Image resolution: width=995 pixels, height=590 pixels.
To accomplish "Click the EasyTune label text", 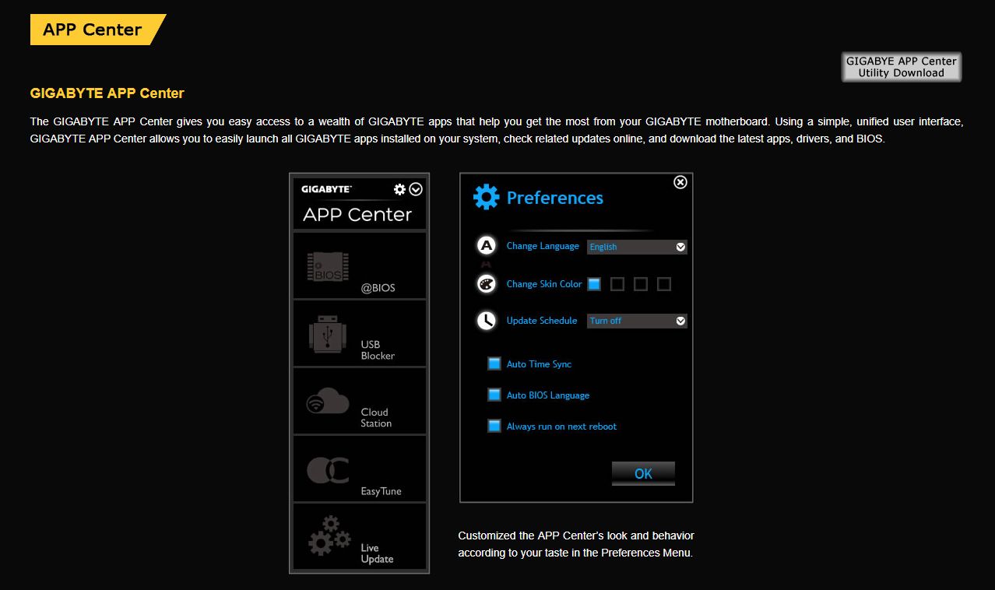I will 381,492.
